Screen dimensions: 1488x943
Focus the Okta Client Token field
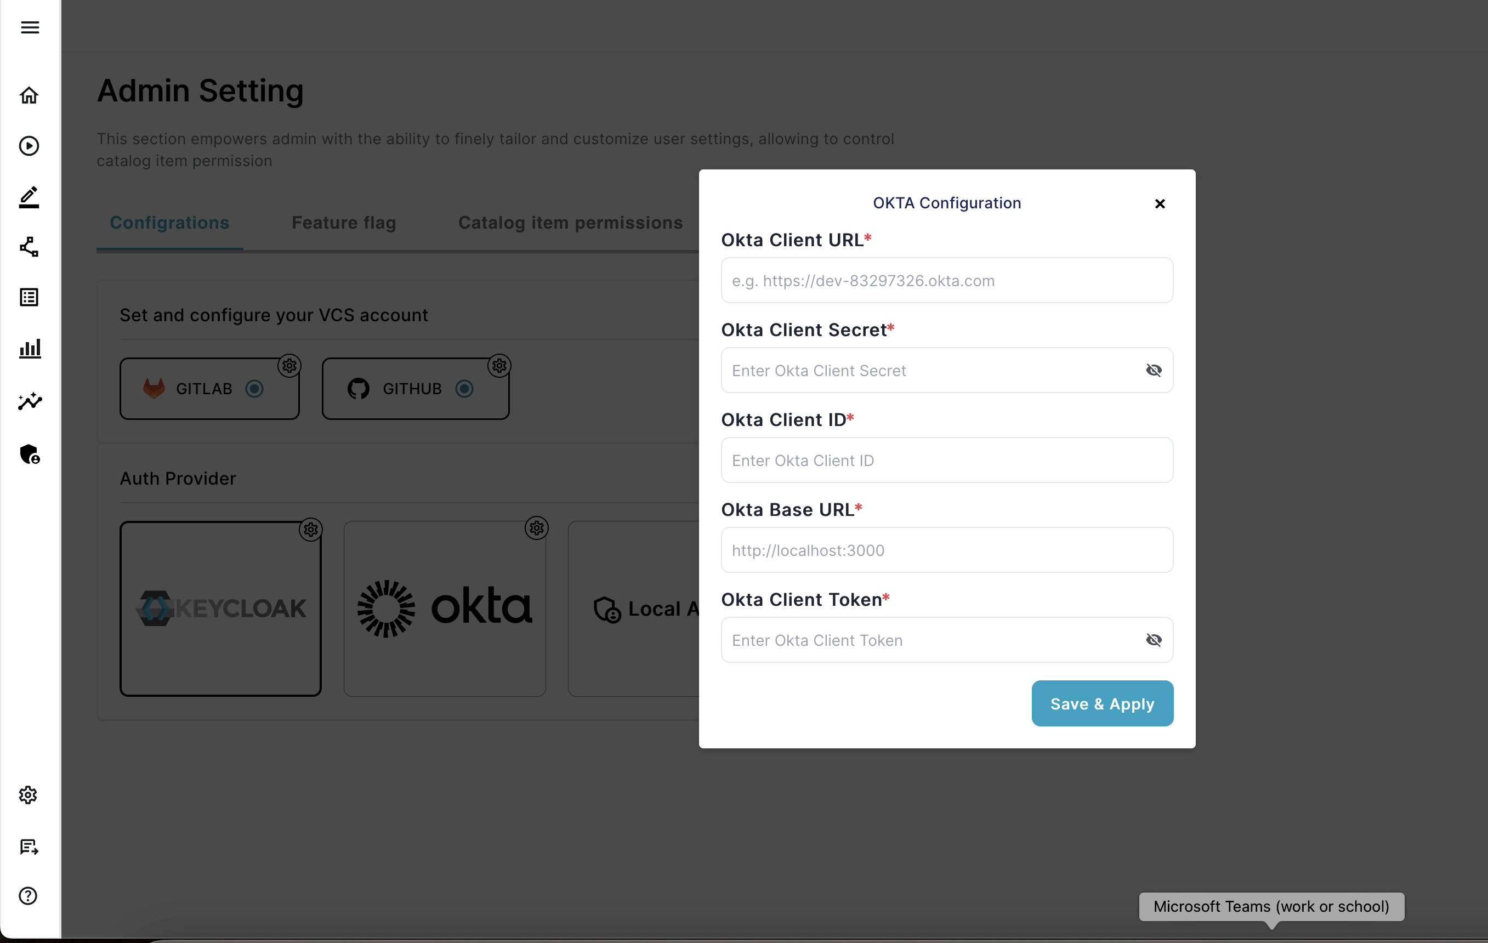pos(947,640)
